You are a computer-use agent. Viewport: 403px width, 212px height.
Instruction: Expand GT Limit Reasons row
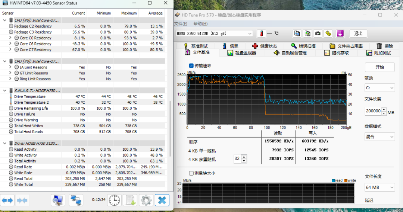coord(10,73)
